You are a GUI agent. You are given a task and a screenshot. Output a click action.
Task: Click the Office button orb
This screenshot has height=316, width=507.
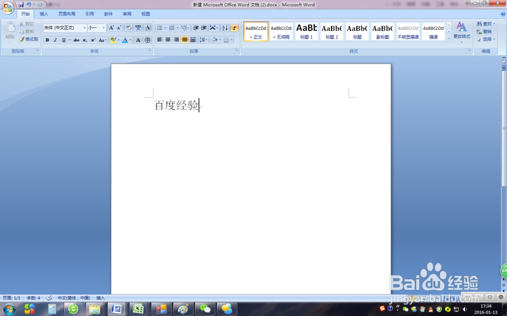(8, 8)
